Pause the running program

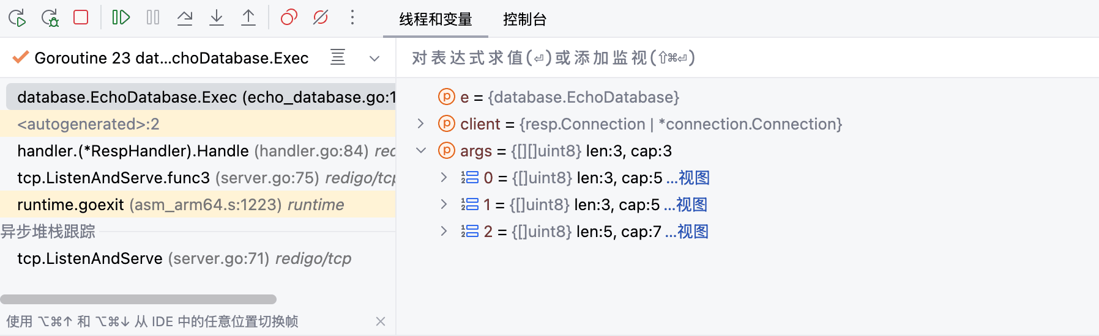153,17
